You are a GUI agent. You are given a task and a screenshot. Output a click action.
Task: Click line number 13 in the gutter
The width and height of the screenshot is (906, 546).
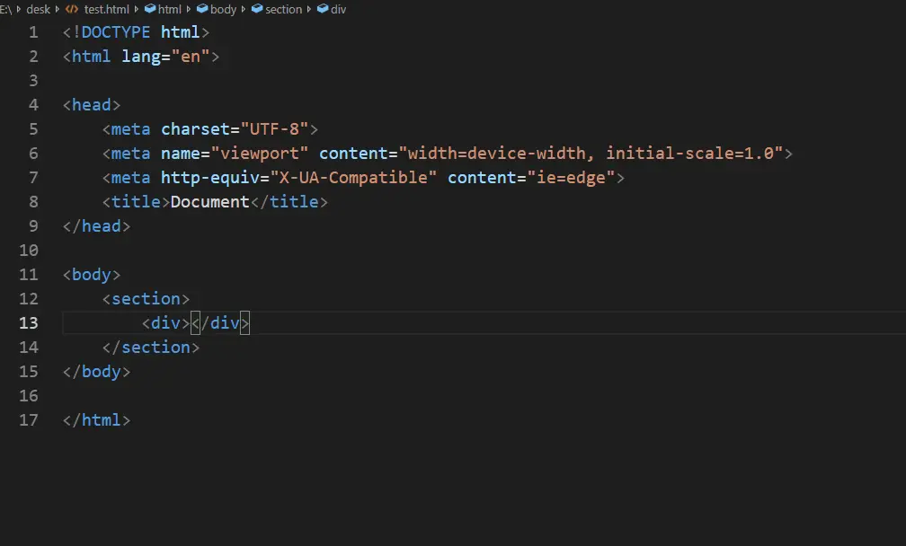pos(29,323)
